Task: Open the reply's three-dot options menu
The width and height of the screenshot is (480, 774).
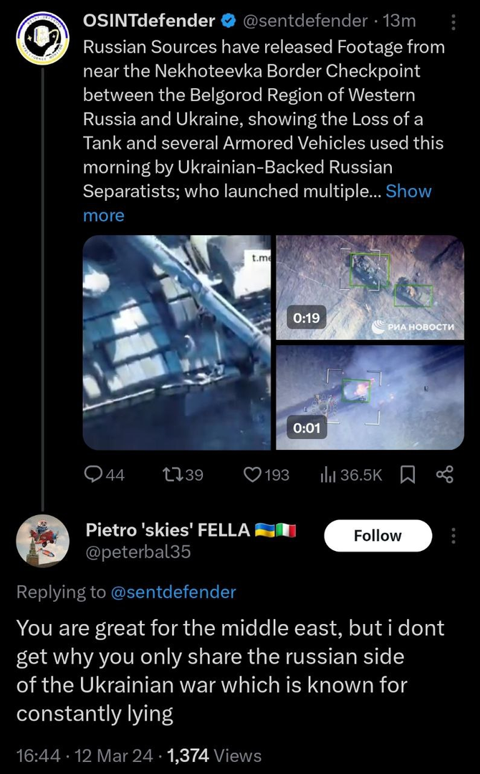Action: [x=453, y=536]
